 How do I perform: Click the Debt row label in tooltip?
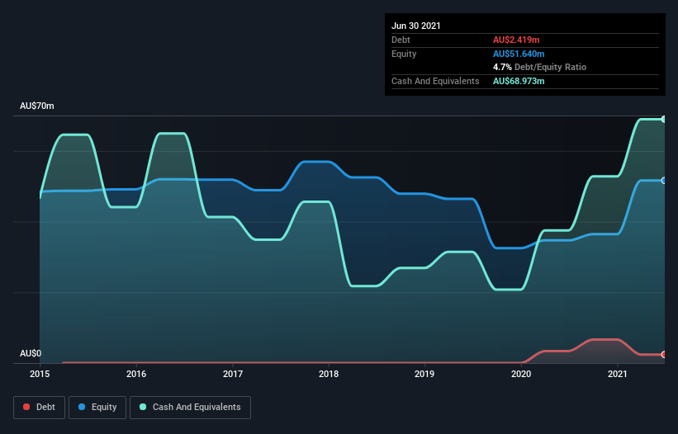pyautogui.click(x=401, y=40)
